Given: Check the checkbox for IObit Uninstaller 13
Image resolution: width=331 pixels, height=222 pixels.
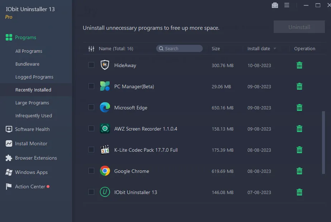Looking at the screenshot, I should click(91, 192).
